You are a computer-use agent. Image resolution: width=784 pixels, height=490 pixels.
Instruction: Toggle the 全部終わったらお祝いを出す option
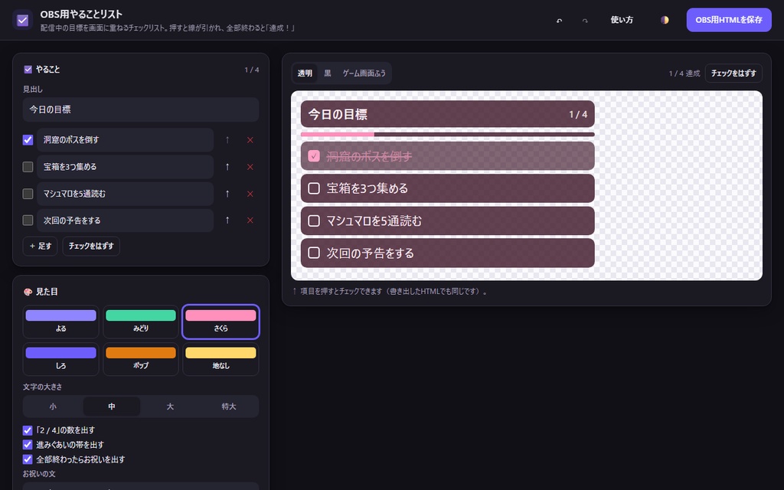pyautogui.click(x=28, y=459)
